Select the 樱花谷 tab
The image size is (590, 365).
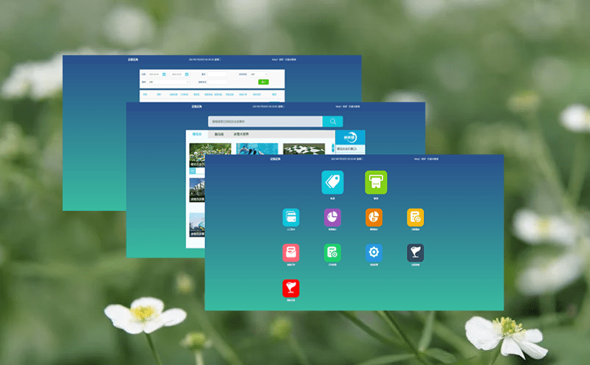(197, 135)
